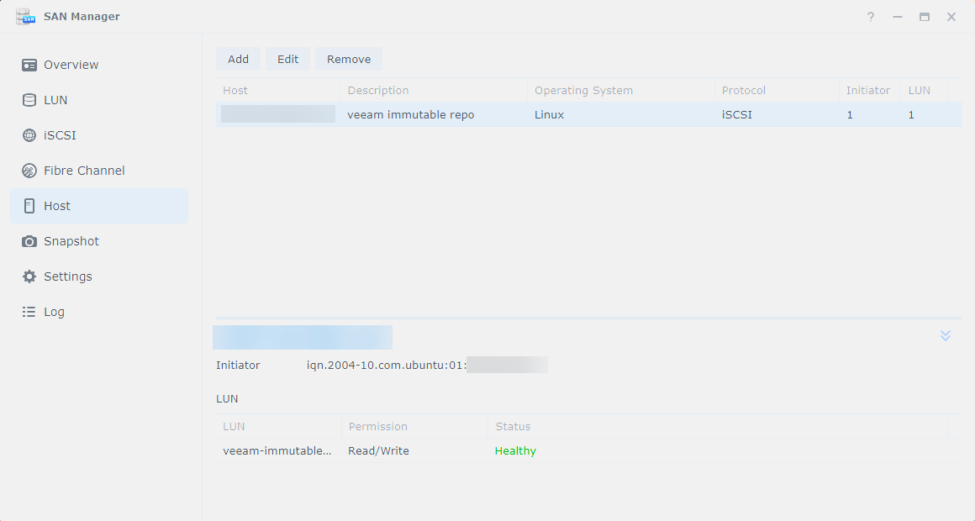Image resolution: width=975 pixels, height=521 pixels.
Task: Click the Fibre Channel icon in sidebar
Action: click(29, 171)
